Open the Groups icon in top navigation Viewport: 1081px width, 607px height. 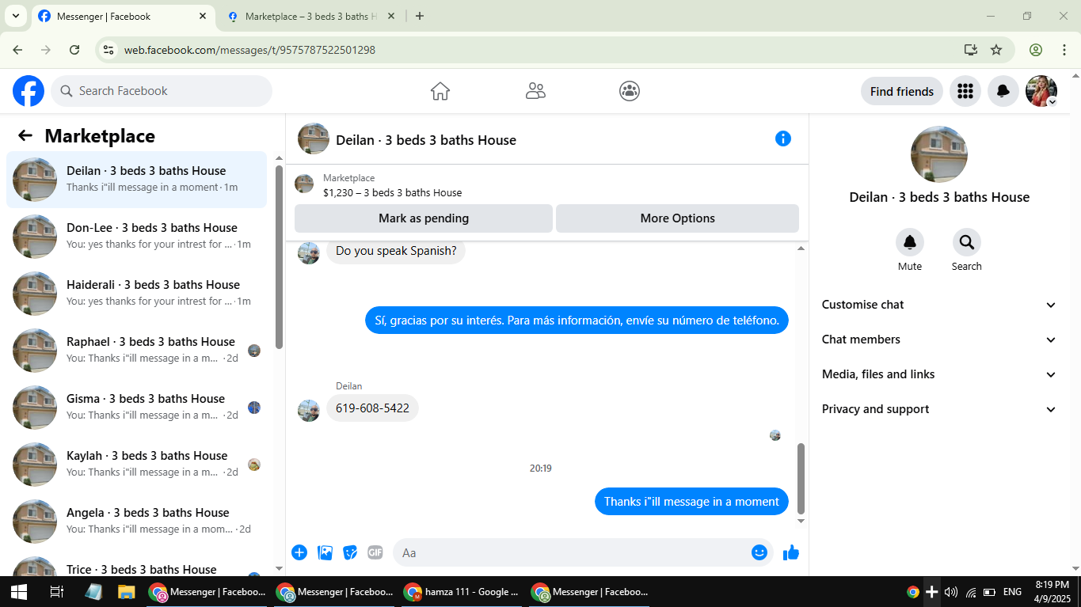coord(630,91)
